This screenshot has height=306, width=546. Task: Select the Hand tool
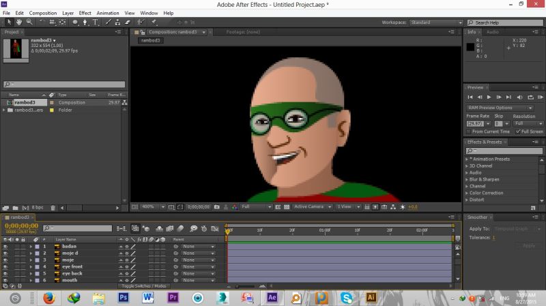[x=19, y=22]
